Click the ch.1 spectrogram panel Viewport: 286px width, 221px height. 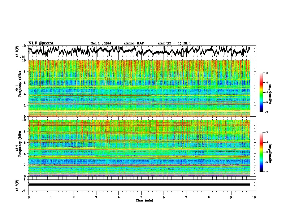pyautogui.click(x=139, y=88)
